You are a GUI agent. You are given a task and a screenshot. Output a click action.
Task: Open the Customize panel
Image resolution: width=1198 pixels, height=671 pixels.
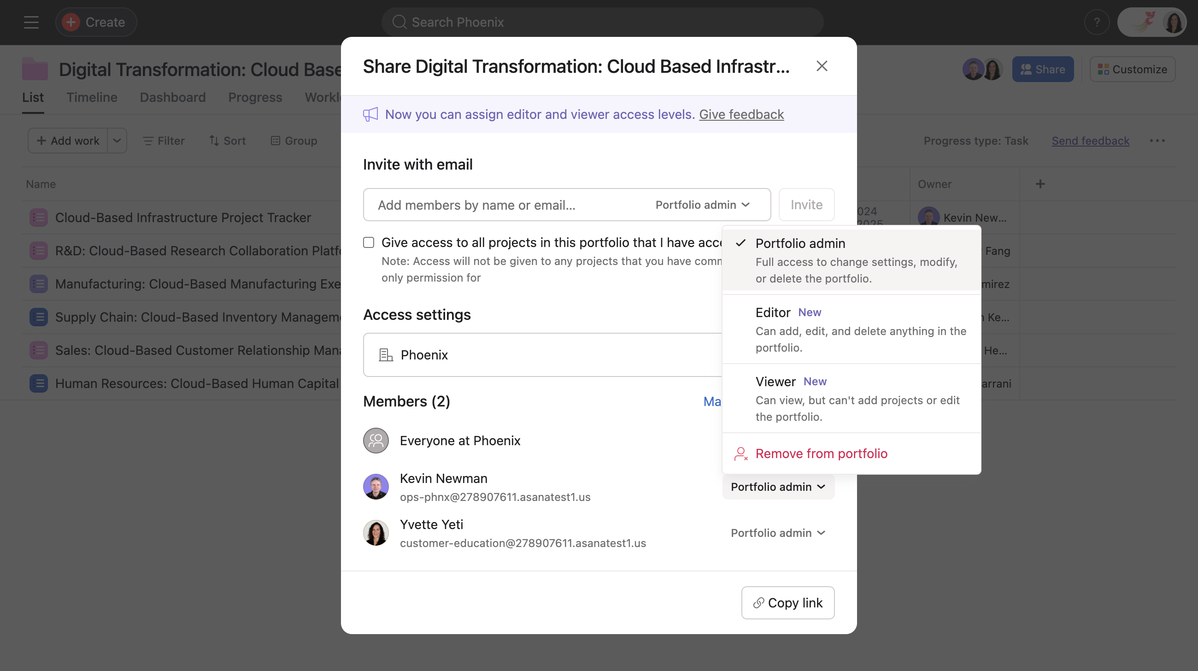point(1132,69)
